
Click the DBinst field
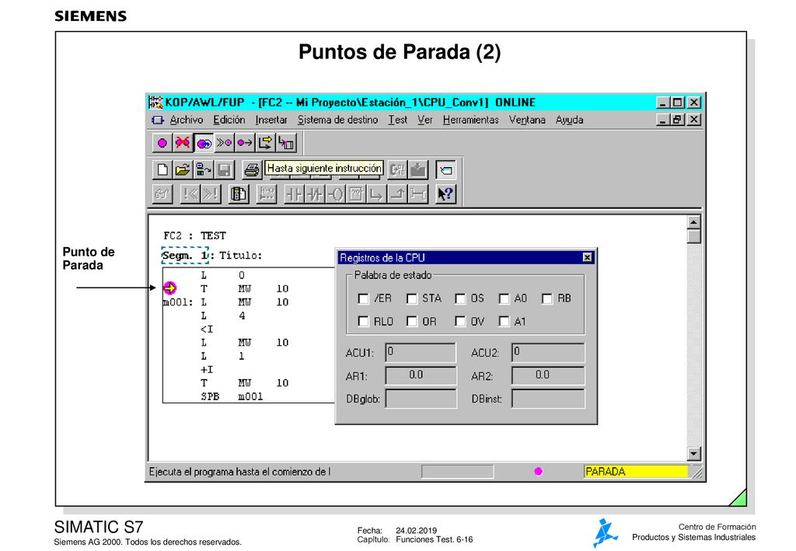click(548, 399)
